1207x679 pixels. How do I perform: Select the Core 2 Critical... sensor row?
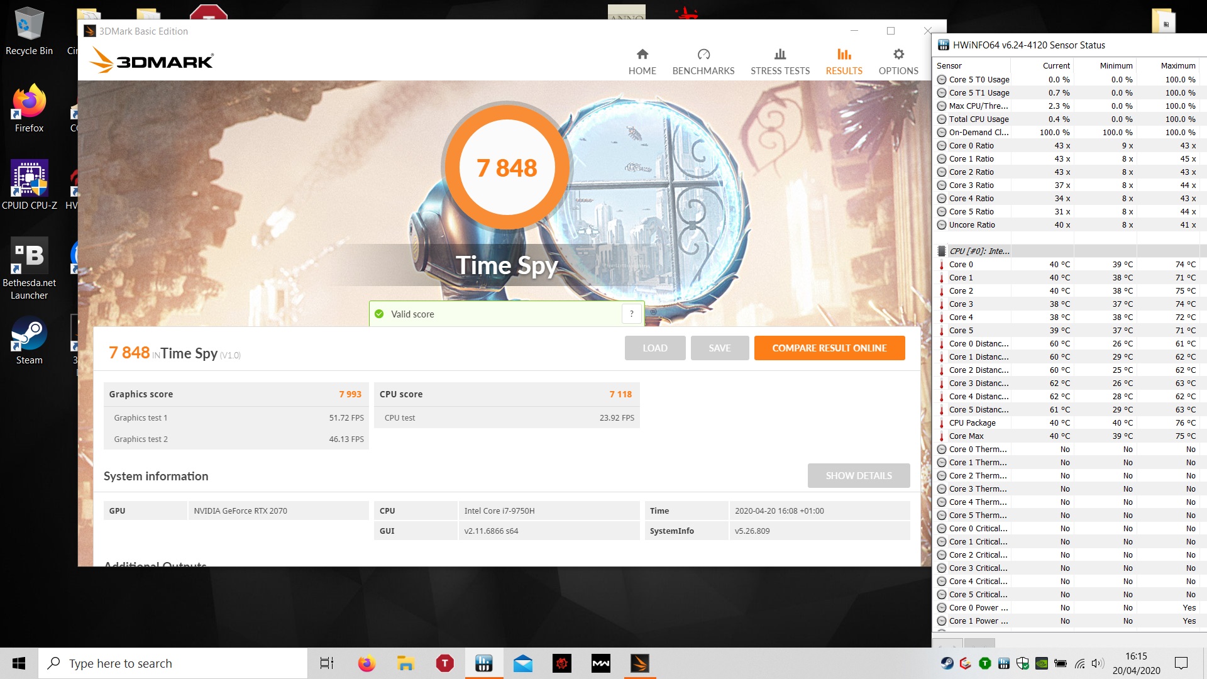coord(1069,555)
